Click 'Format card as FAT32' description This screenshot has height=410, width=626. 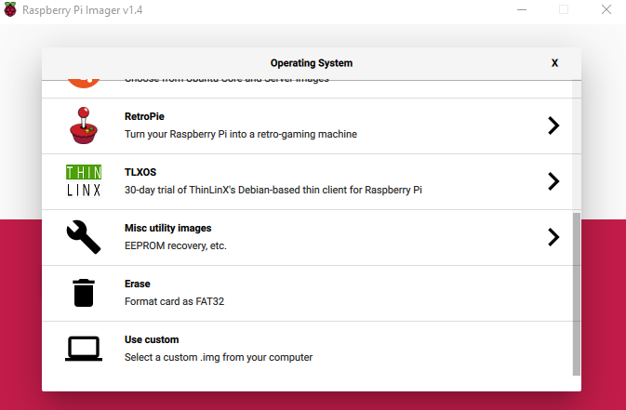pos(174,301)
